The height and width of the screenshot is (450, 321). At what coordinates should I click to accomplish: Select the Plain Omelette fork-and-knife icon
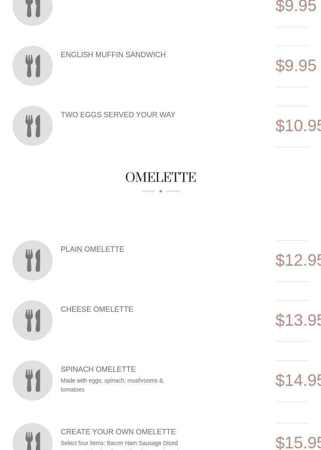[x=33, y=260]
